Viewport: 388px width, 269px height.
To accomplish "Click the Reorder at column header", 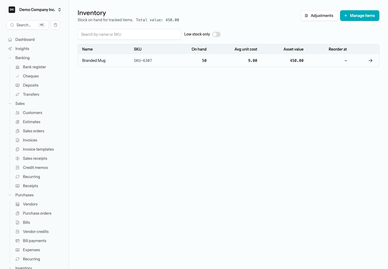I will [x=338, y=49].
